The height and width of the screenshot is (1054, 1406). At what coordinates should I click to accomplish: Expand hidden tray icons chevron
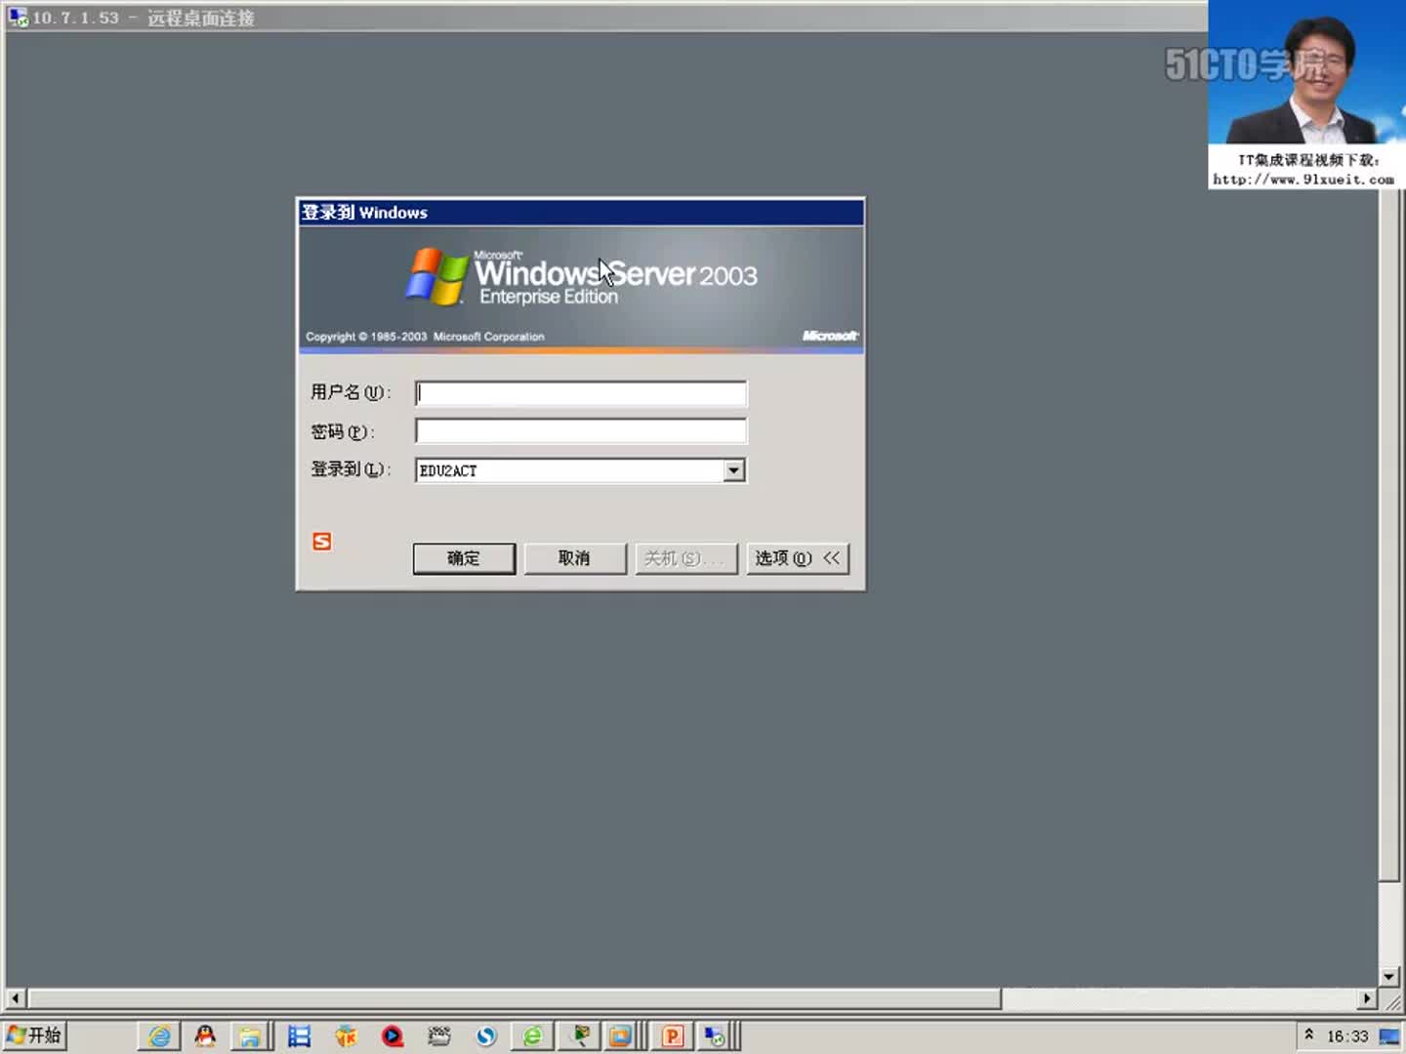tap(1308, 1034)
